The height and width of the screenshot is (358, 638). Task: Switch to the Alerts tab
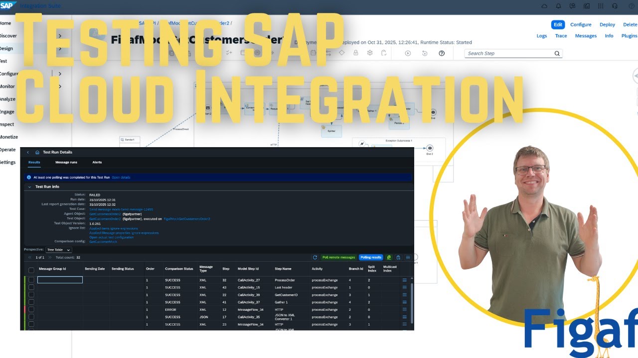click(x=97, y=163)
